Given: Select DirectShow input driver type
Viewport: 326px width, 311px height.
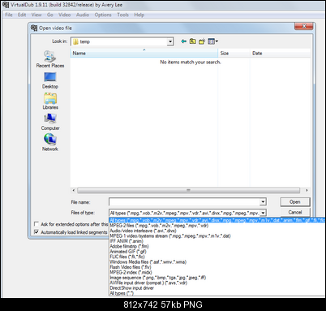Looking at the screenshot, I should pos(217,288).
